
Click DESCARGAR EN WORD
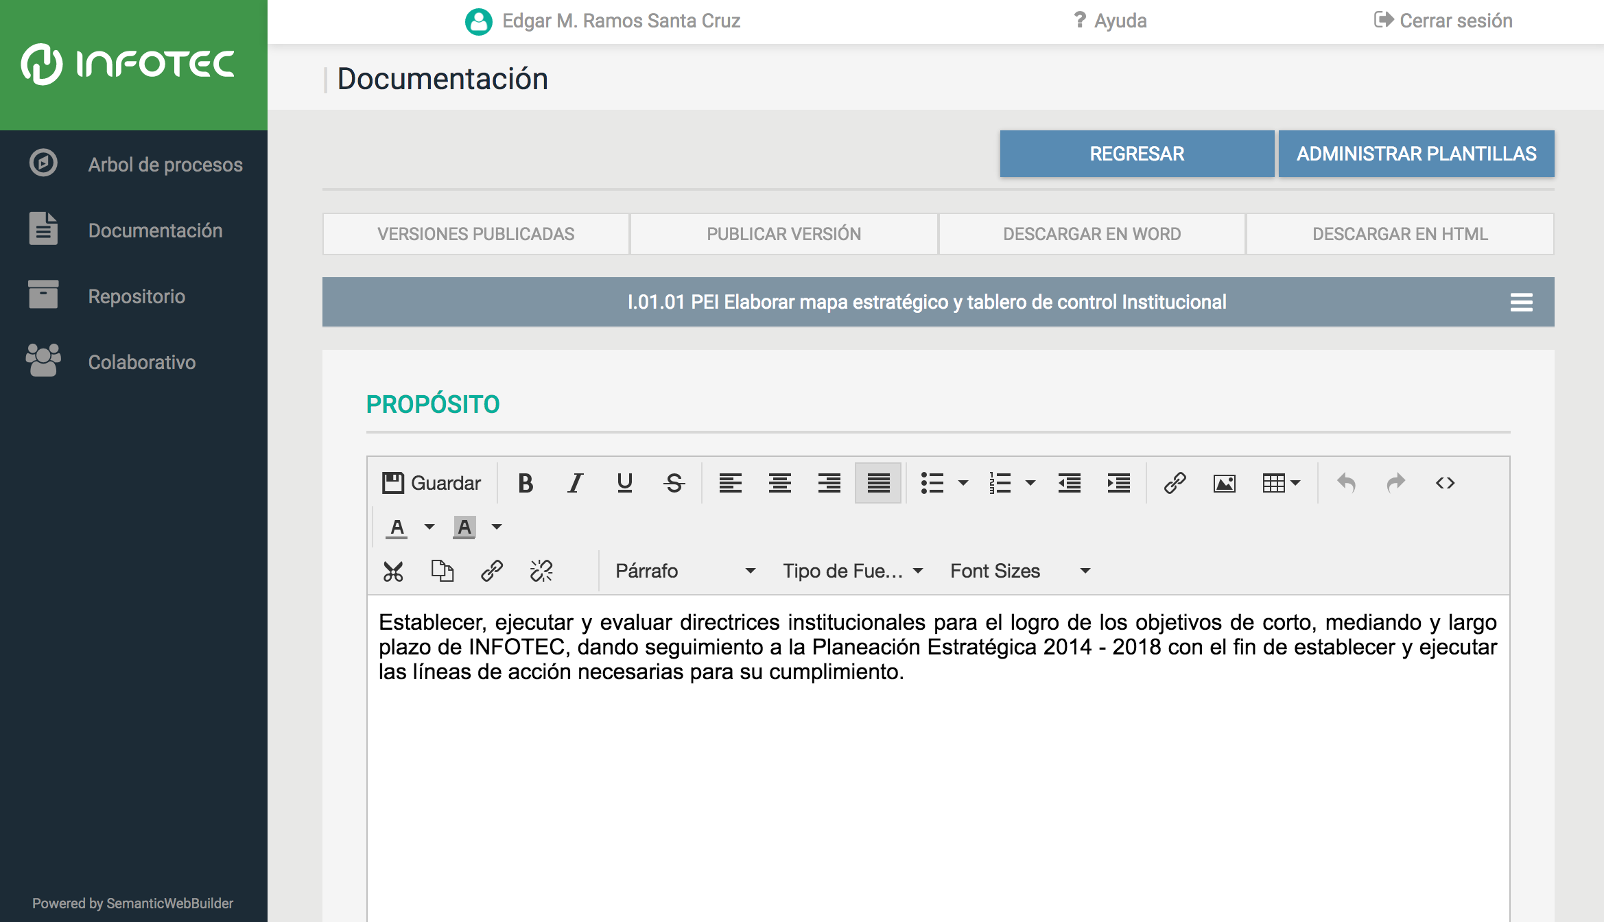click(x=1092, y=234)
